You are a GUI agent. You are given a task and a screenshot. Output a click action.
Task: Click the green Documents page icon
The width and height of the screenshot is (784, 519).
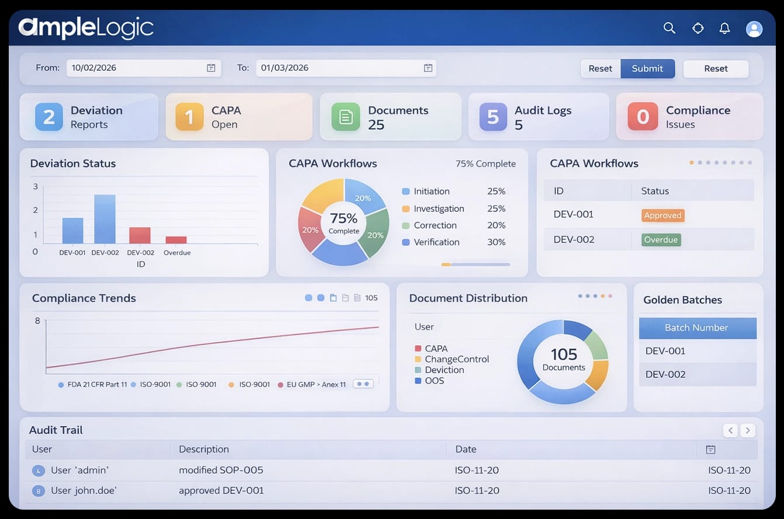[346, 117]
